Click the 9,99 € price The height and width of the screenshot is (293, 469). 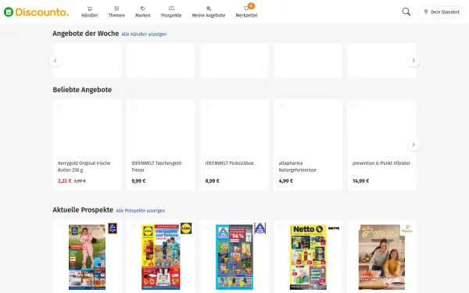coord(138,181)
